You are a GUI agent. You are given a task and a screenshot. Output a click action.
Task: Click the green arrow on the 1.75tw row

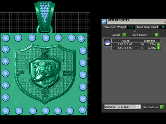click(x=159, y=44)
